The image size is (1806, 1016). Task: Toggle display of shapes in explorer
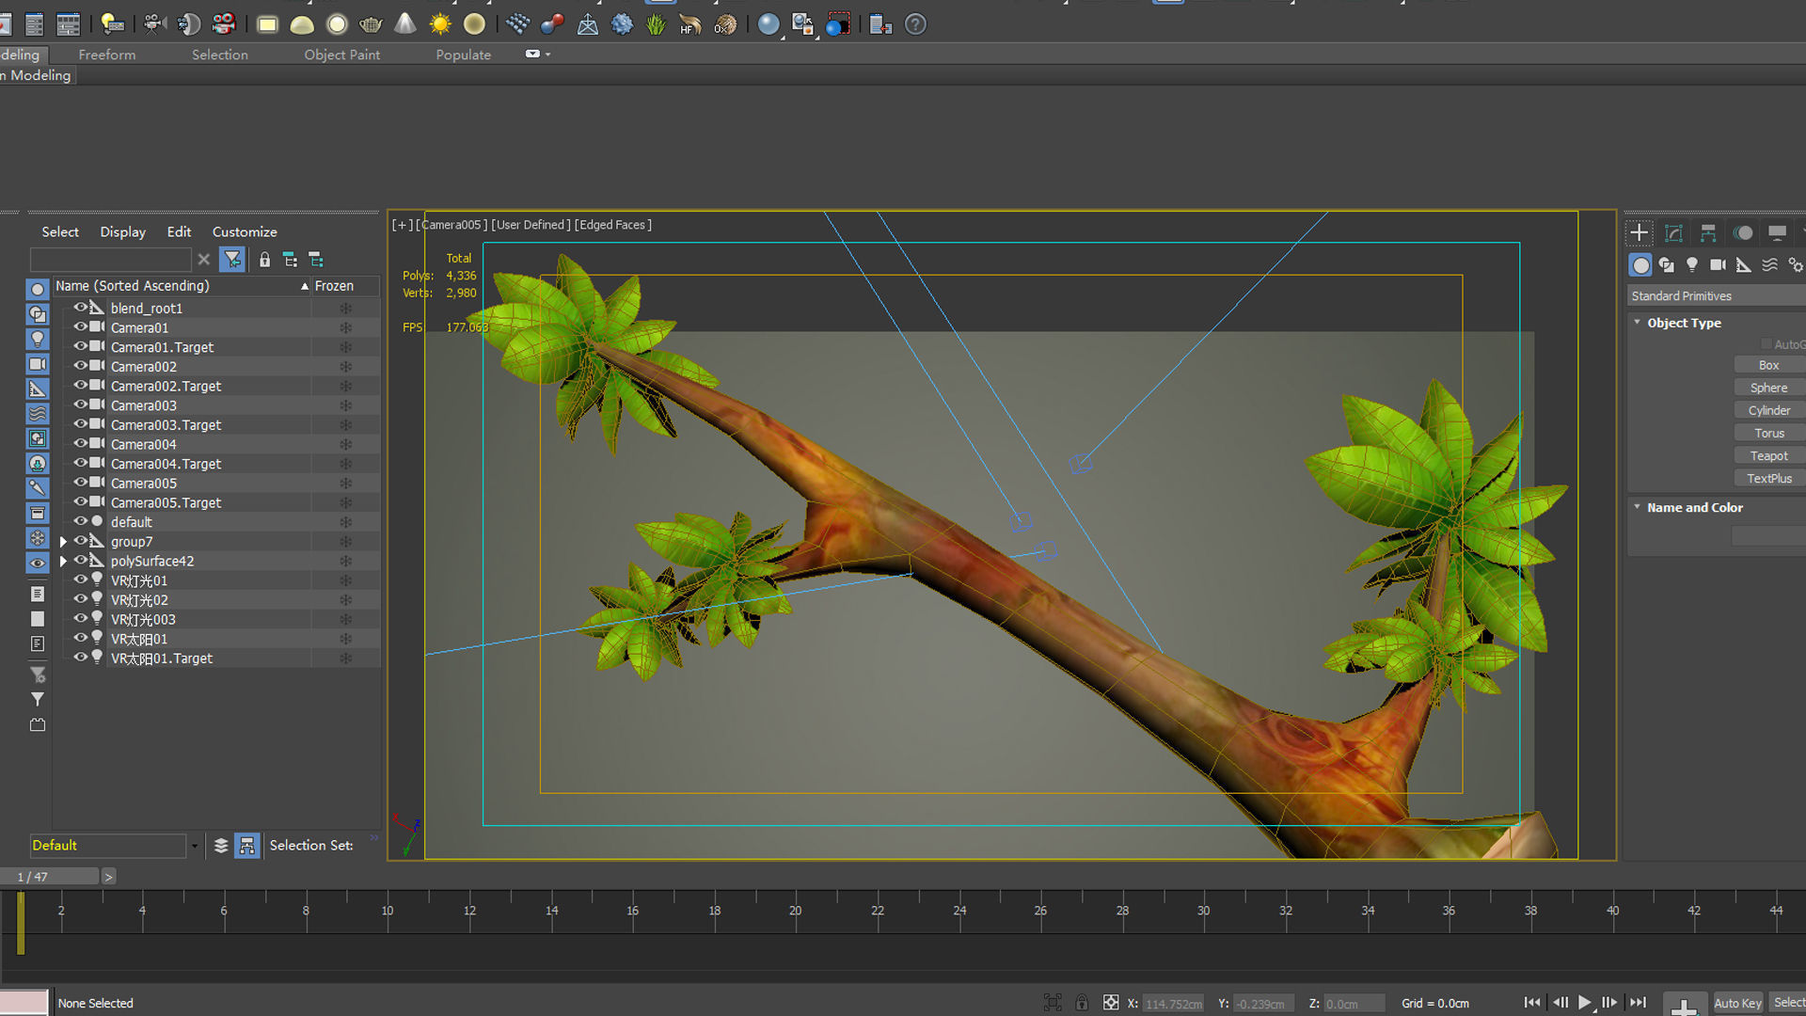coord(38,314)
